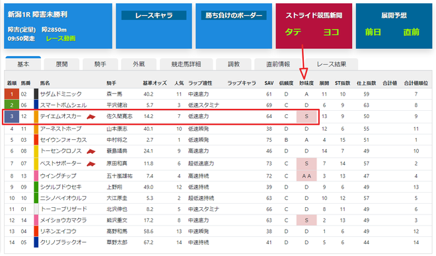436x256 pixels.
Task: Open the レース結果 tab
Action: (x=332, y=64)
